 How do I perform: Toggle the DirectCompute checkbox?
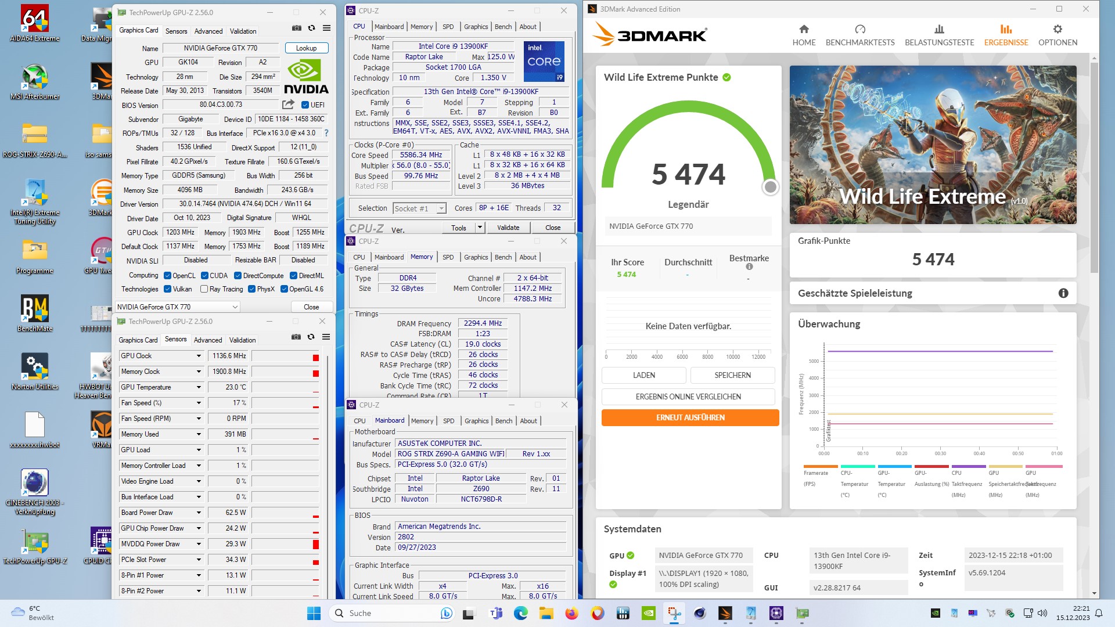click(238, 276)
